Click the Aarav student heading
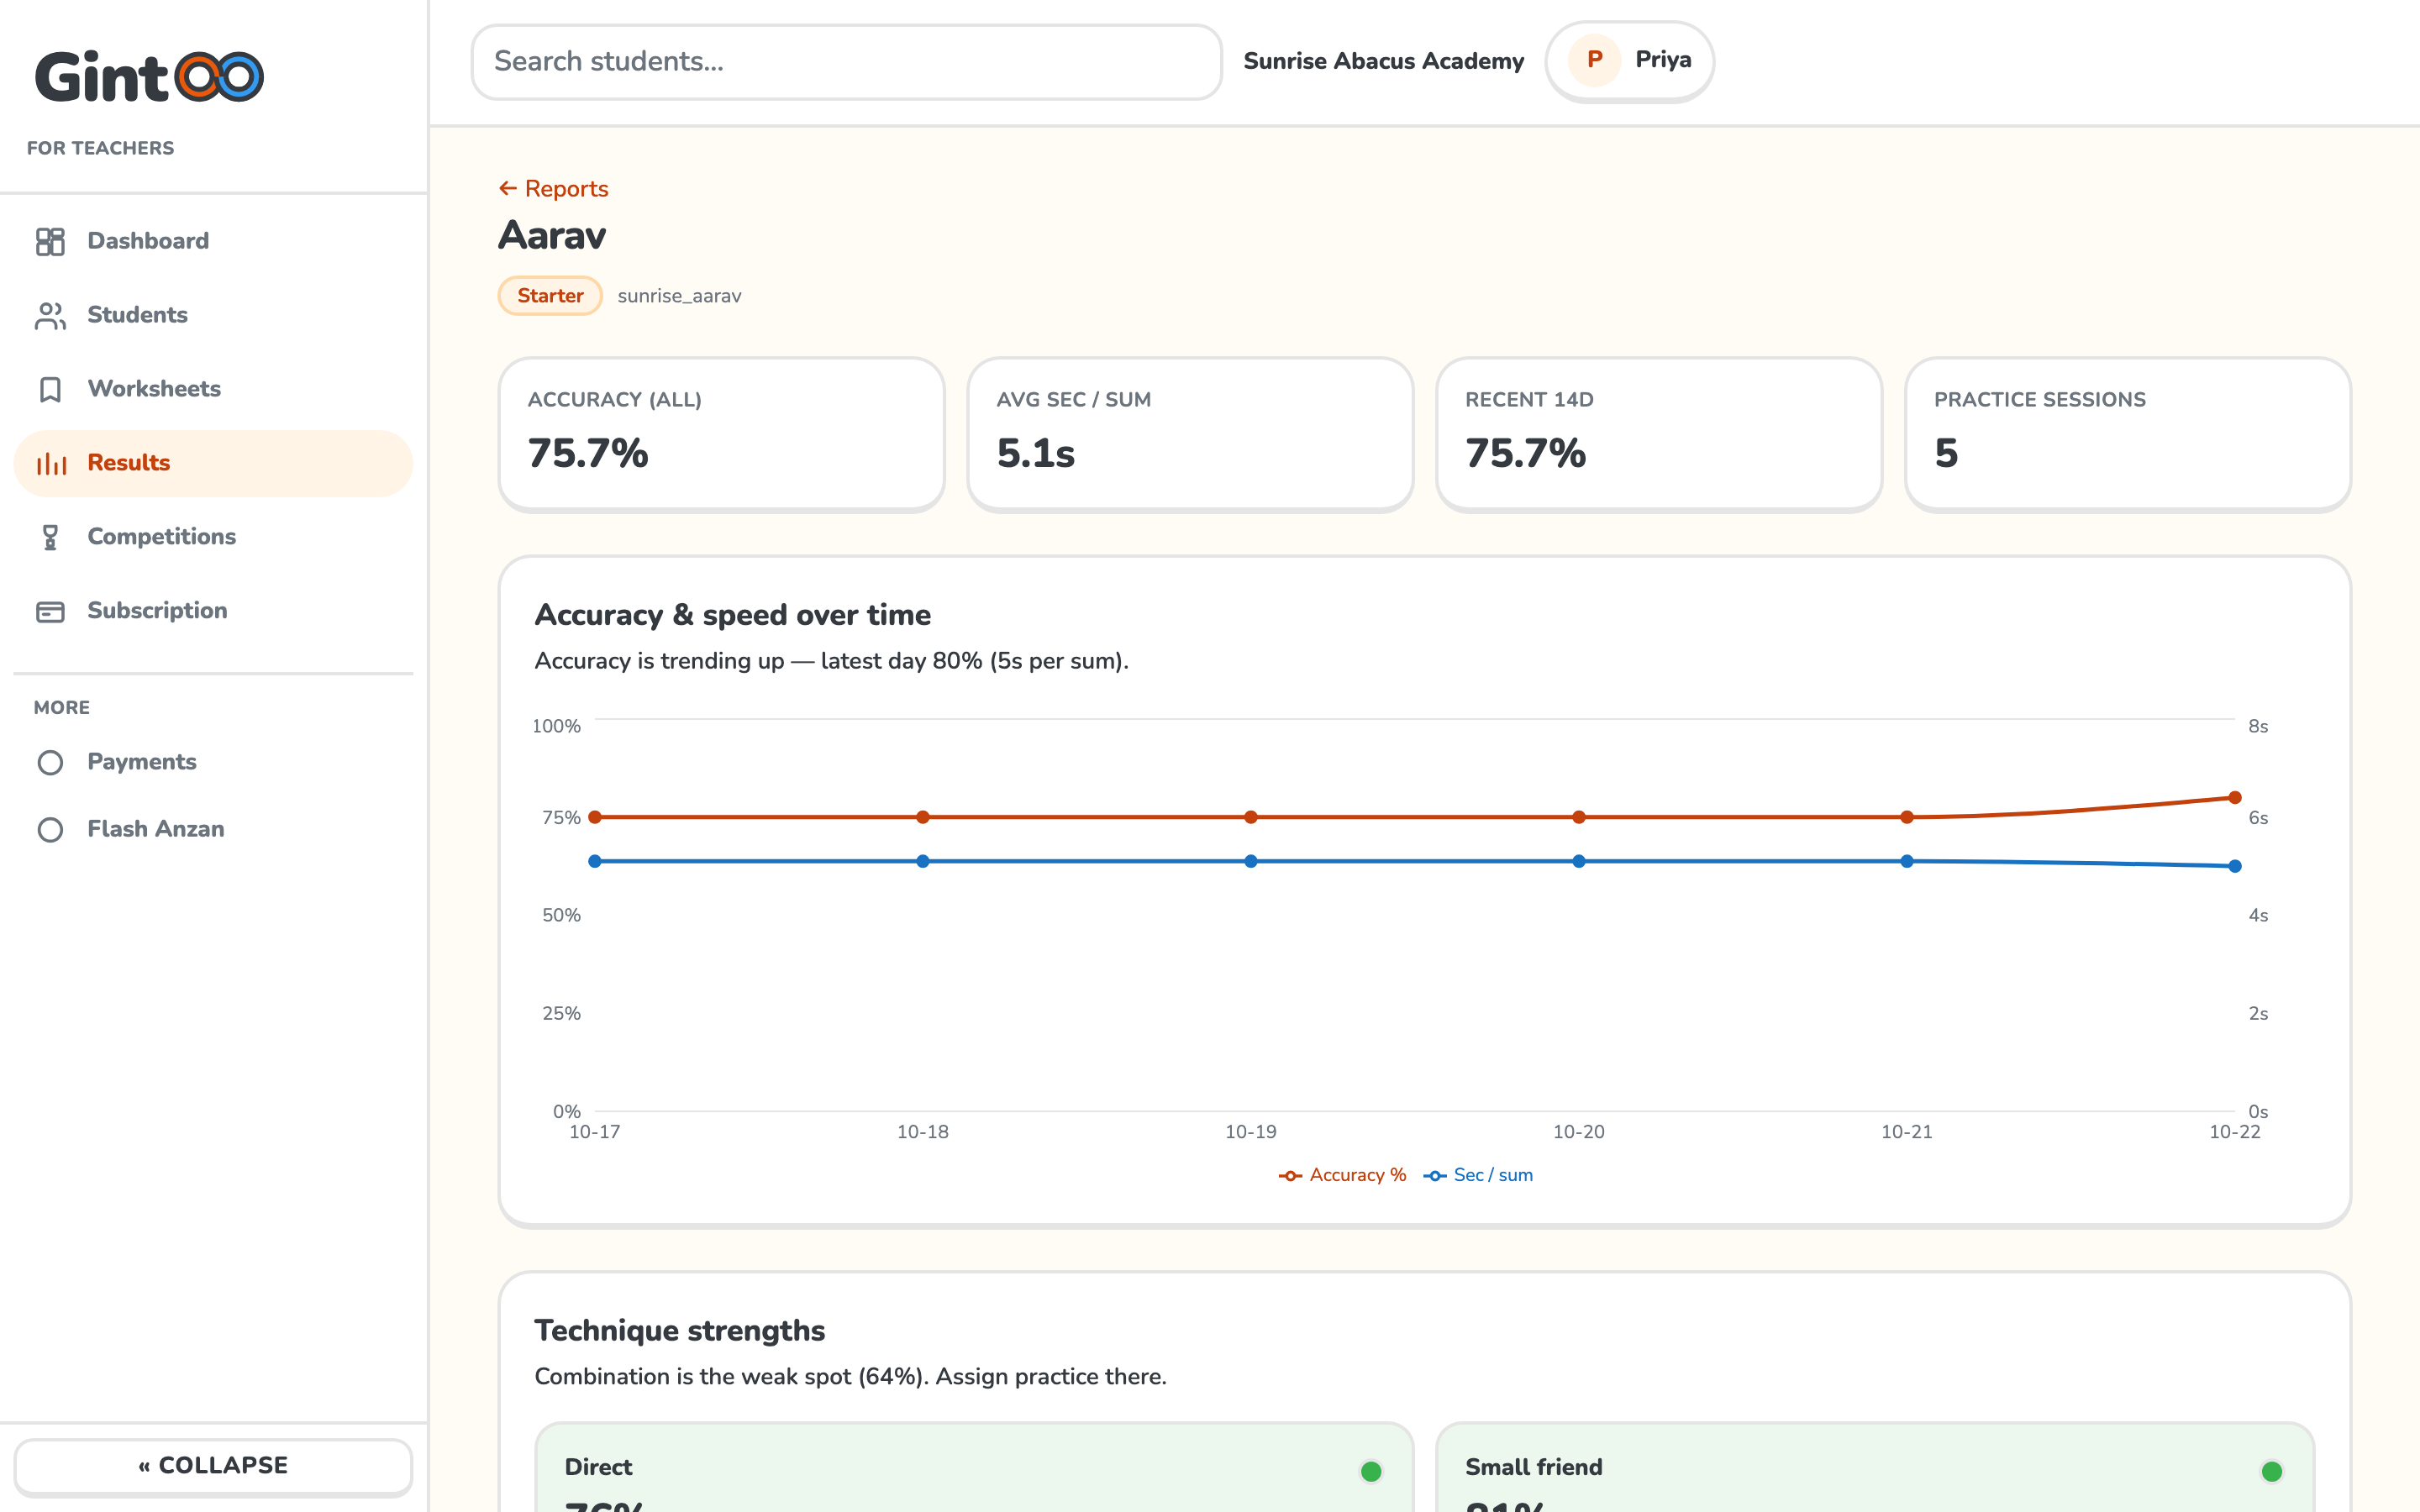2420x1512 pixels. tap(552, 236)
